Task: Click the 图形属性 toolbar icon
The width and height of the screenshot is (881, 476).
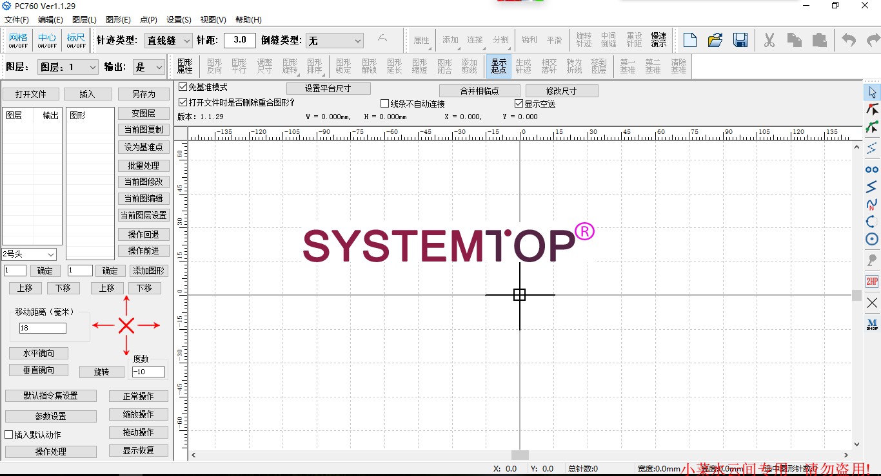Action: pos(185,66)
